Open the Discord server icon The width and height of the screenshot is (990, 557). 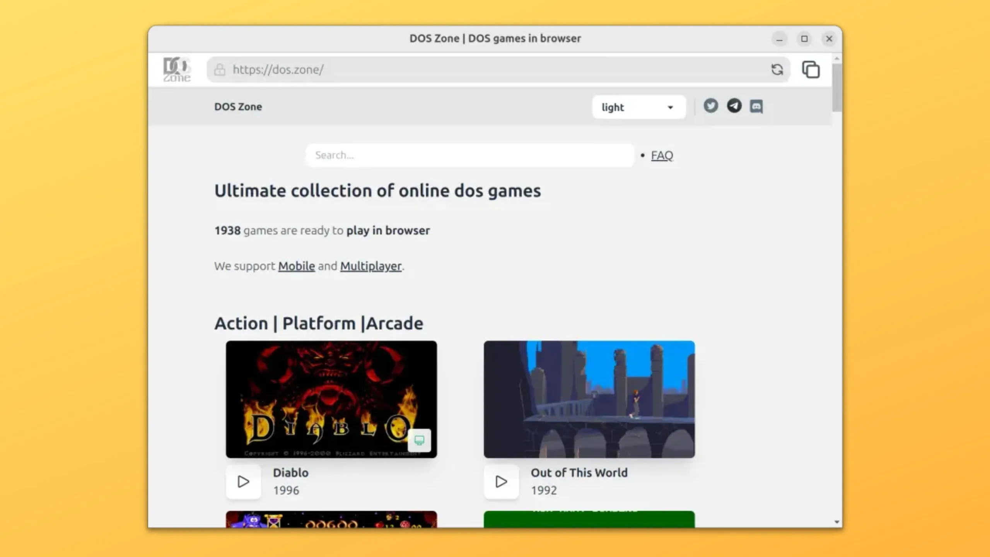(756, 106)
